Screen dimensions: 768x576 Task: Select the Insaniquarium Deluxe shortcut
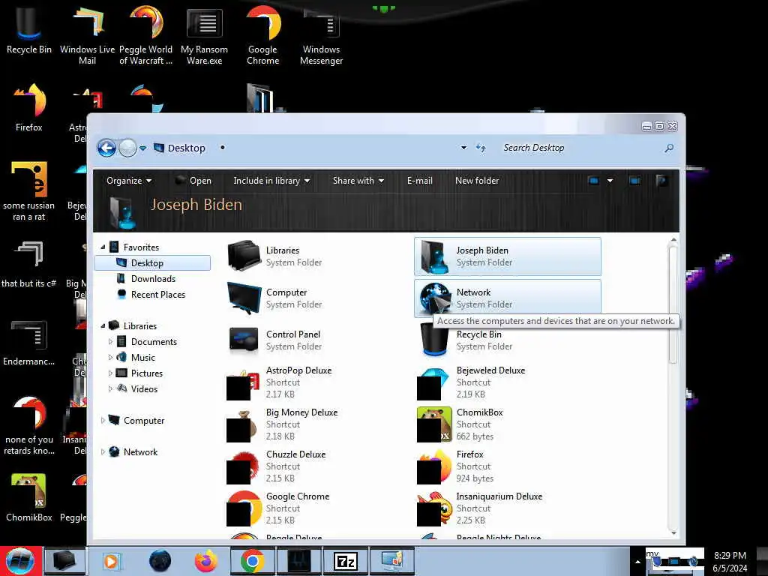508,509
